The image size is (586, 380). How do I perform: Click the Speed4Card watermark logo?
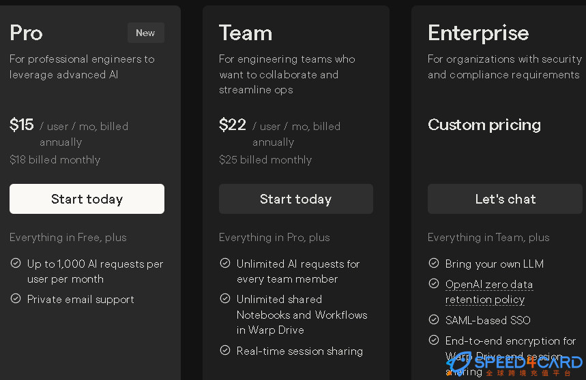[x=515, y=364]
